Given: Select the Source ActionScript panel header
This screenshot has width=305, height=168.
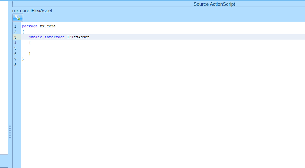Looking at the screenshot, I should click(214, 4).
